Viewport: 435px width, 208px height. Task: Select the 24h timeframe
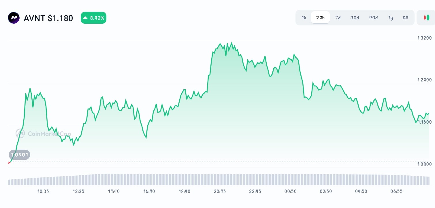320,17
